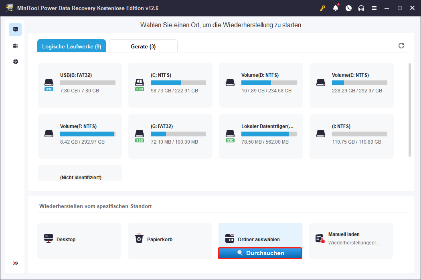Expand the sidebar with the double arrow
Image resolution: width=421 pixels, height=280 pixels.
(x=15, y=263)
